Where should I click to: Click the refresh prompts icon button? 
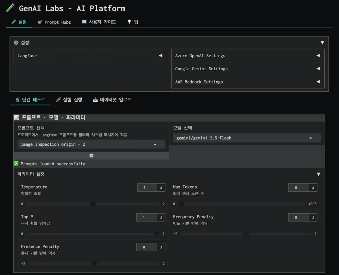91,156
